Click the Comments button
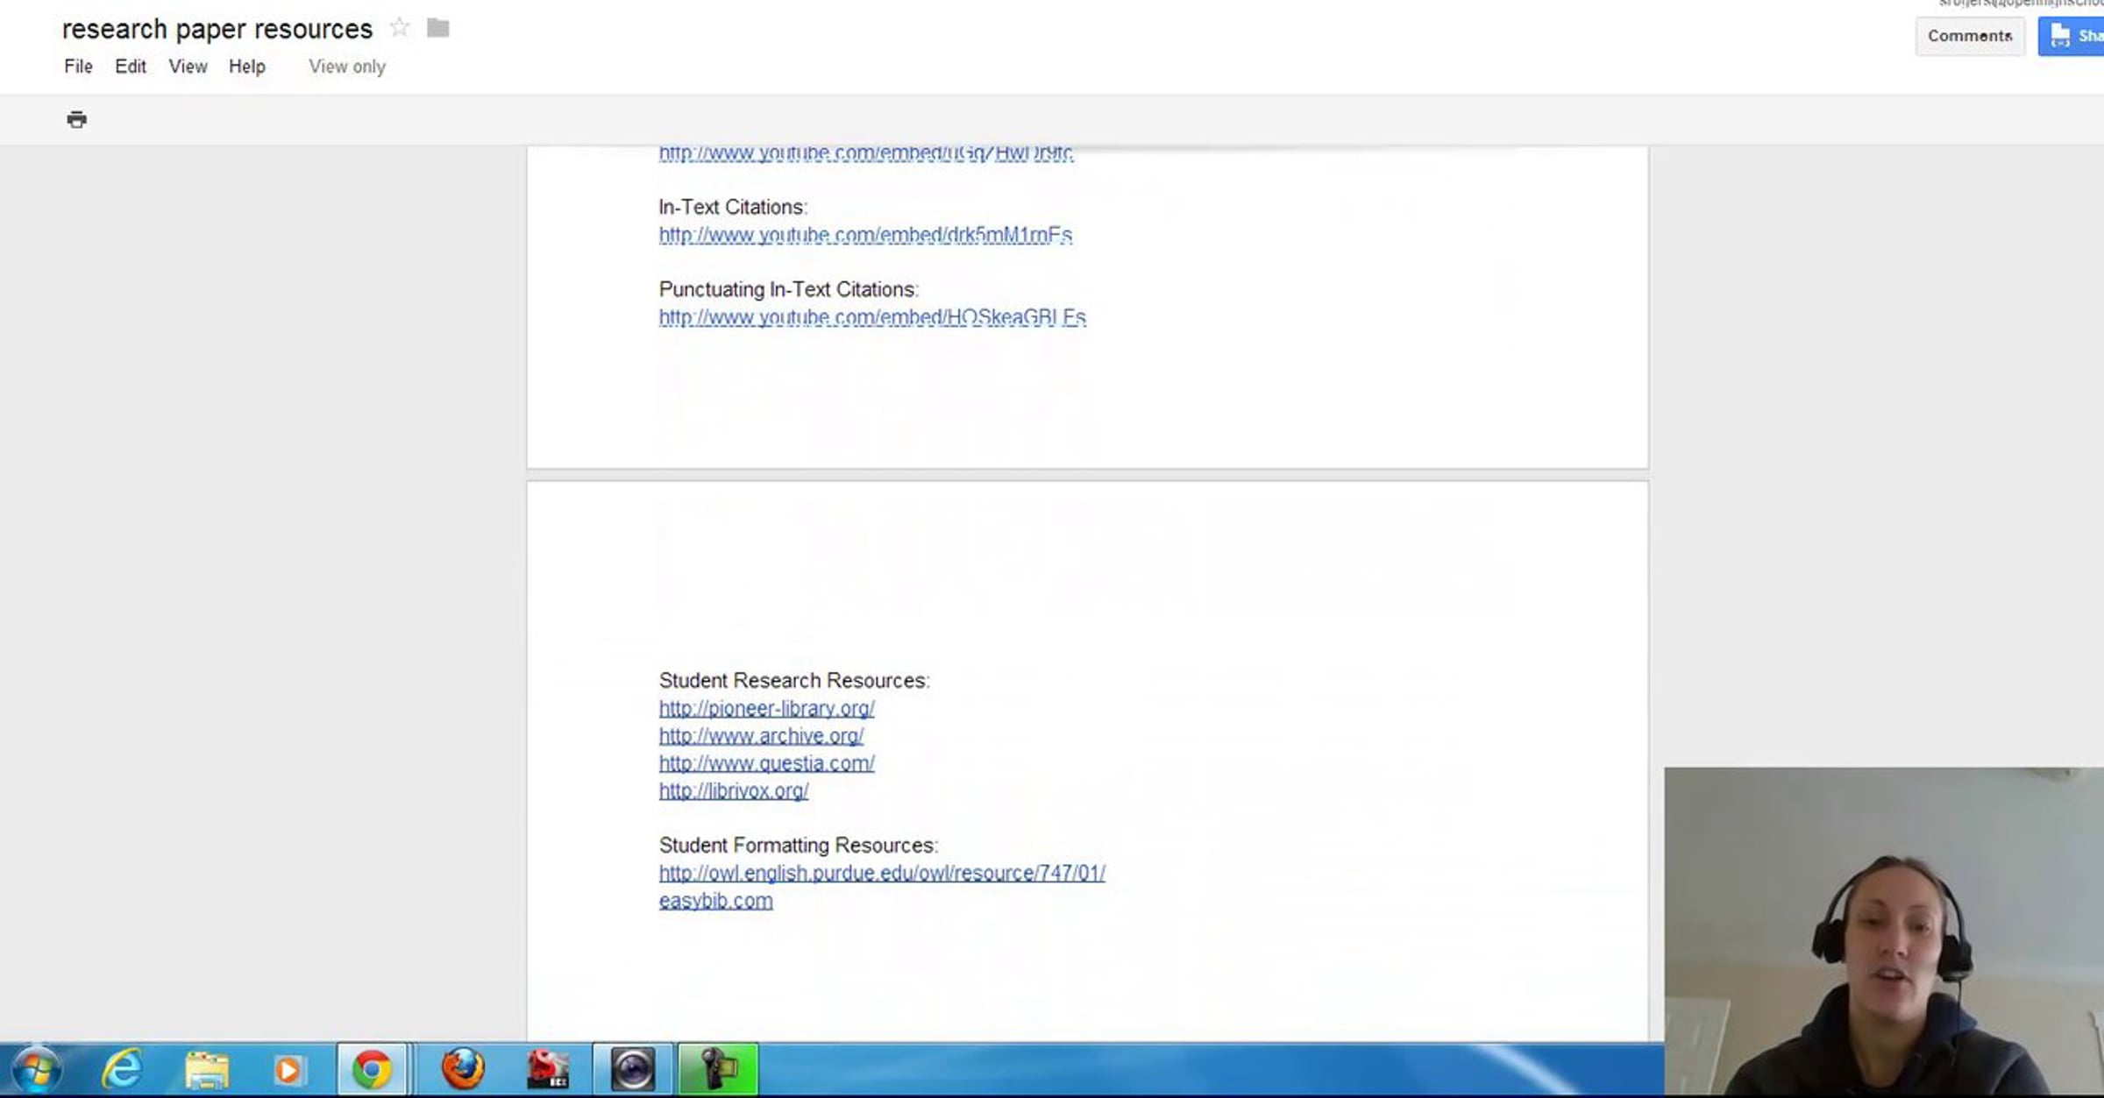Image resolution: width=2104 pixels, height=1098 pixels. click(x=1969, y=36)
